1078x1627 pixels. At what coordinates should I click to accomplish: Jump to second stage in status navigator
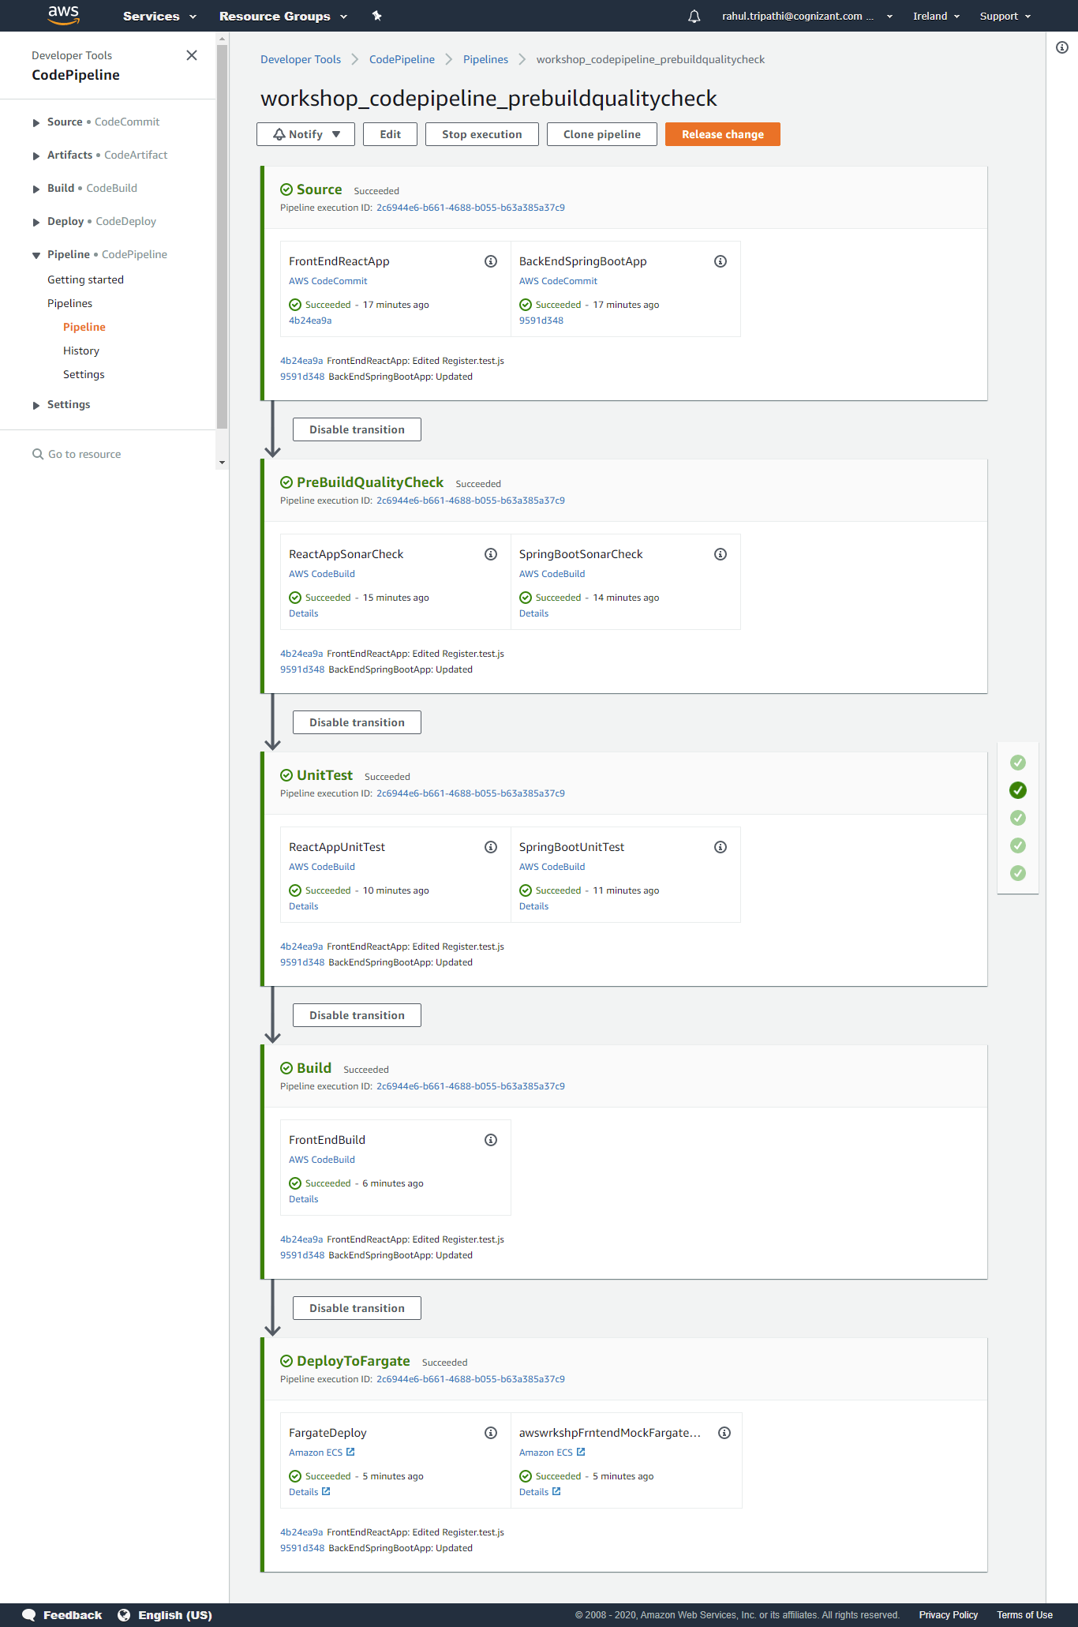1018,790
